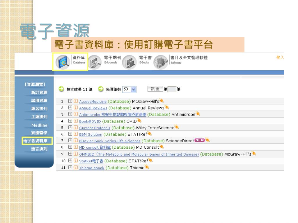Select 主題排列 in sidebar
Image resolution: width=298 pixels, height=223 pixels.
click(39, 117)
